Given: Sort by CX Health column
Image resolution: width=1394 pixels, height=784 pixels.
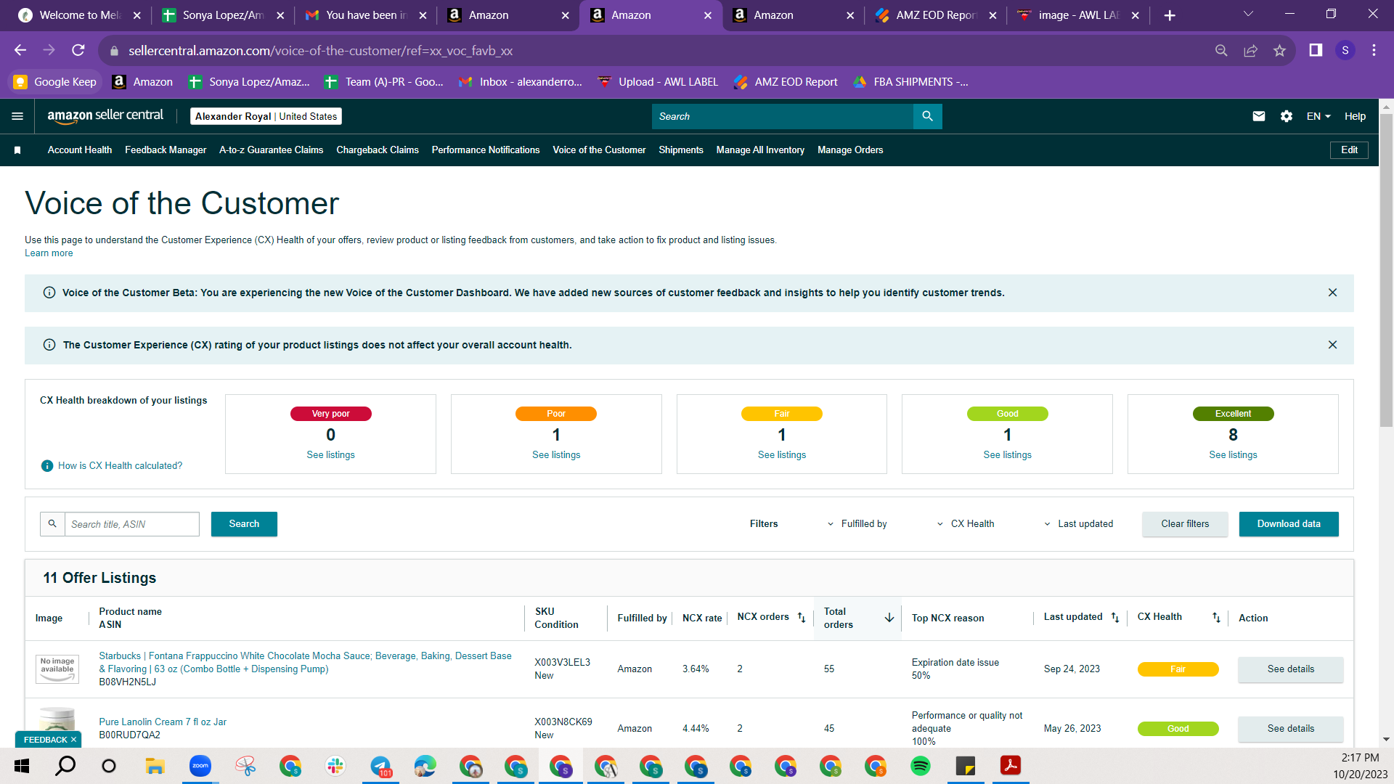Looking at the screenshot, I should pos(1216,618).
